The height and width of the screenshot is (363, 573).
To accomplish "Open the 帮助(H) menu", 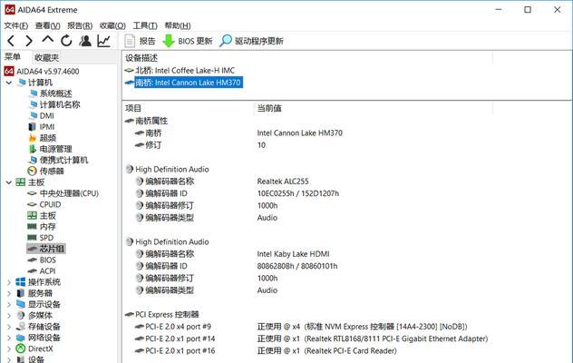I will pos(178,25).
